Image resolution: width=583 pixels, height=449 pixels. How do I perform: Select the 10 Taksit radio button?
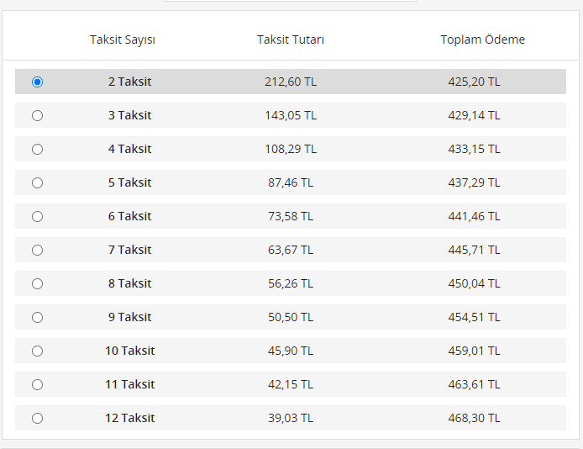pyautogui.click(x=37, y=351)
